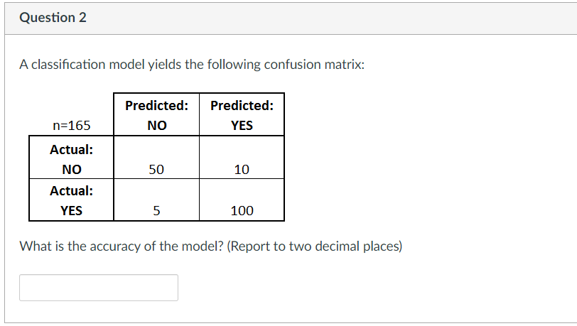Click the words 'confusion matrix:' in intro
577x326 pixels.
click(x=314, y=65)
